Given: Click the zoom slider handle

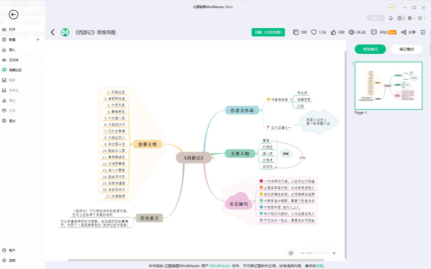Looking at the screenshot, I should [x=310, y=253].
